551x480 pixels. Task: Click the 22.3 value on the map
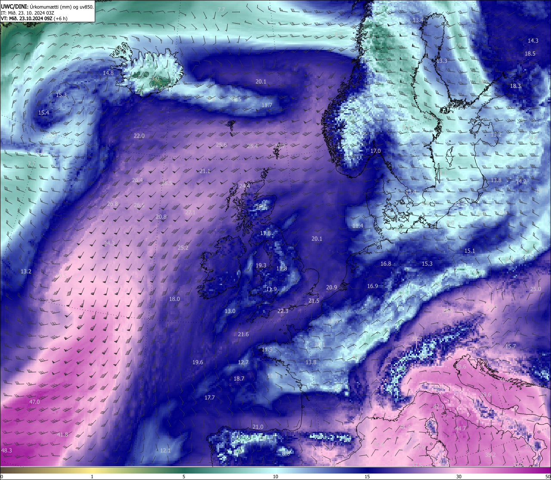(x=283, y=311)
